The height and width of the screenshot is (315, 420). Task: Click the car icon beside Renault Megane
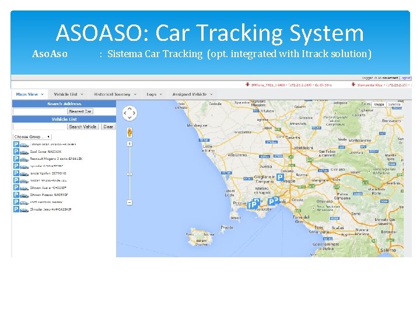[24, 160]
